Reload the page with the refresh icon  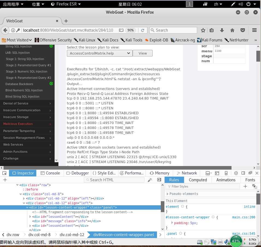tap(143, 30)
